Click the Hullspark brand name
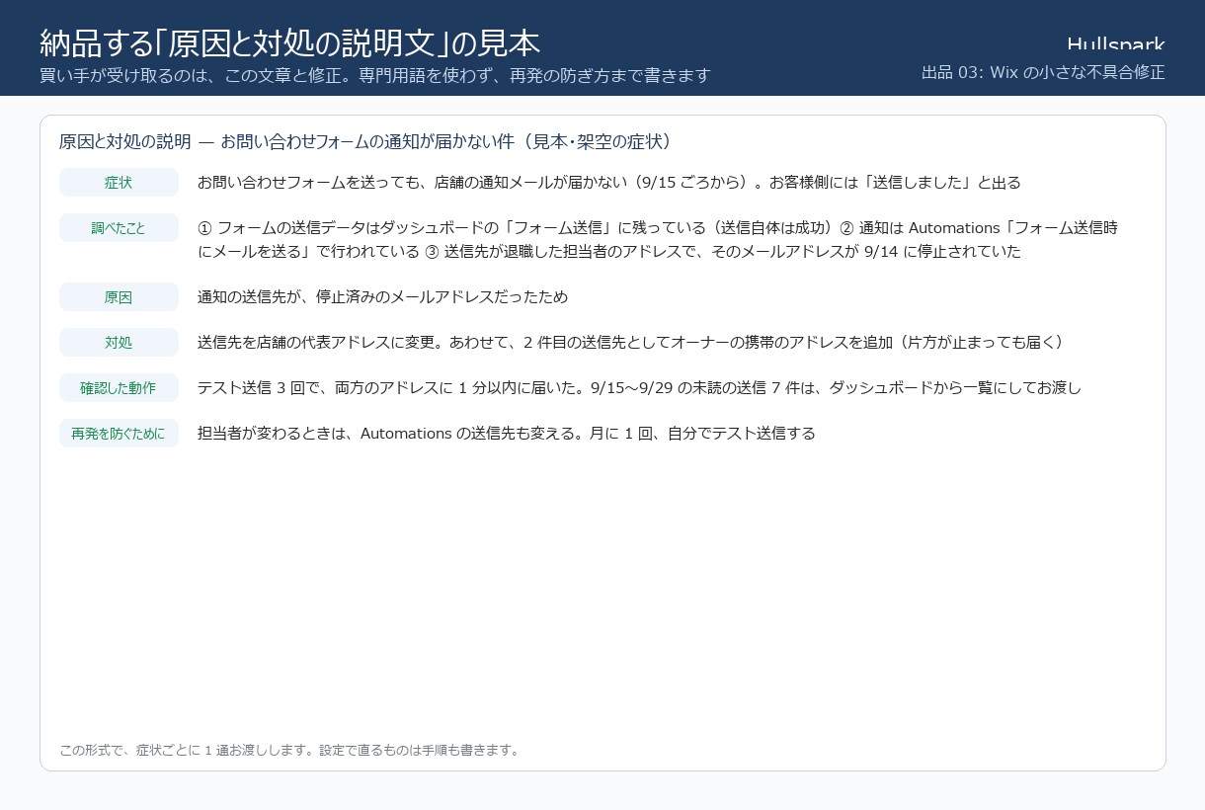 click(x=1116, y=43)
